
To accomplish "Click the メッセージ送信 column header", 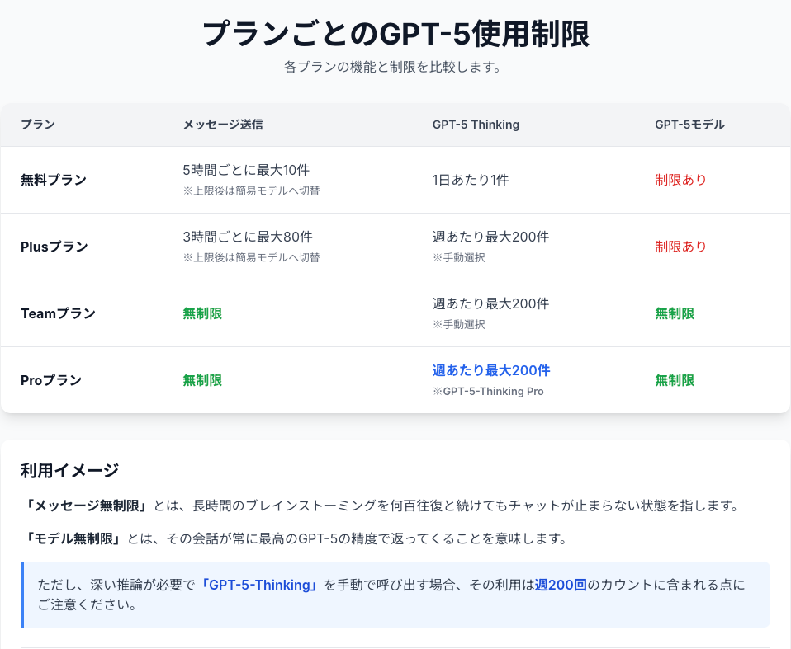I will click(x=222, y=125).
